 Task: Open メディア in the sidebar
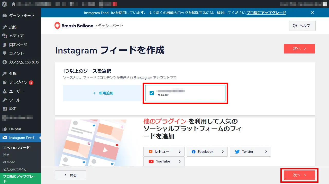point(16,36)
